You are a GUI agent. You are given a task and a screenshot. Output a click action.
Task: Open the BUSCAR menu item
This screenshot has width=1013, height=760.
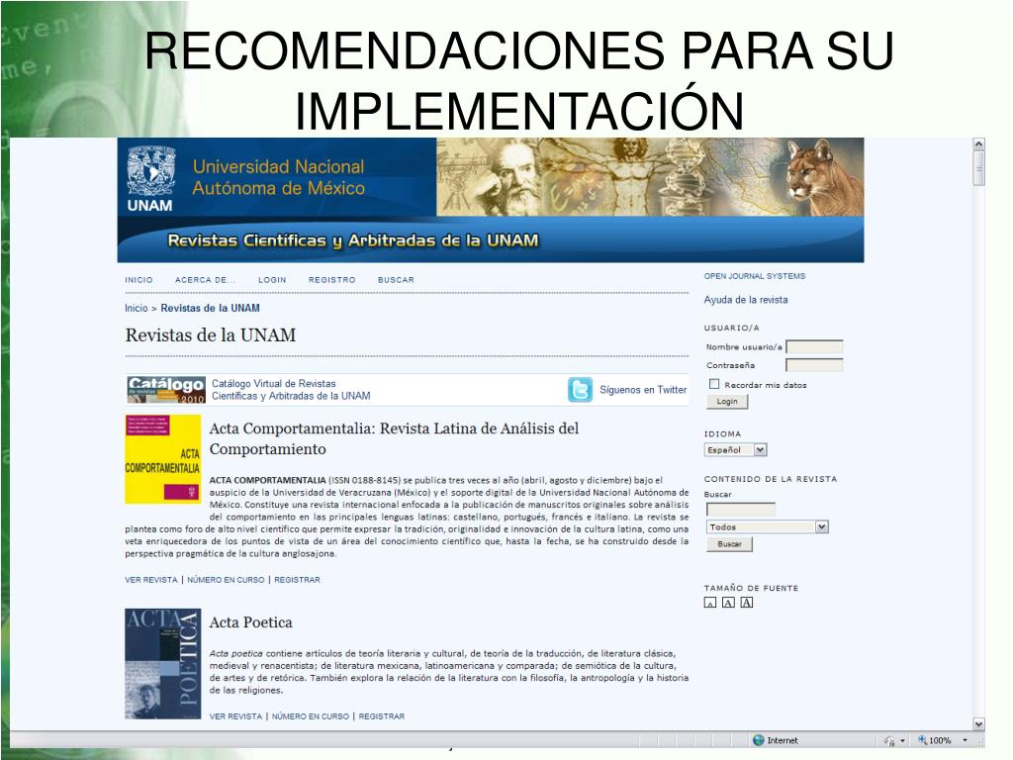click(x=396, y=280)
